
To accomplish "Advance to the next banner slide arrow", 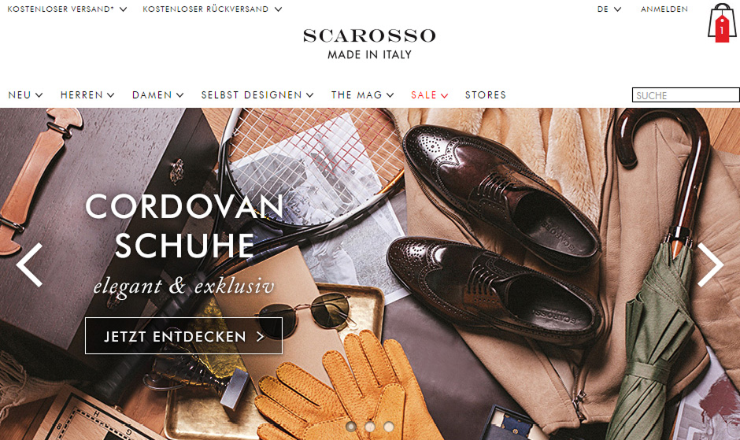I will pyautogui.click(x=710, y=264).
